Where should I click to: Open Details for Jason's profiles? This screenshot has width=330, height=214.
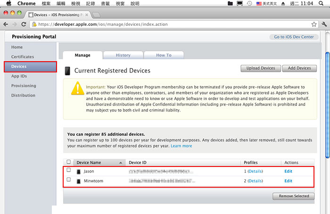click(x=255, y=171)
